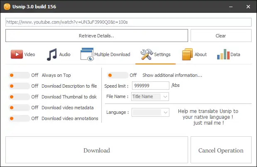Image resolution: width=257 pixels, height=167 pixels.
Task: Open the Video tab label
Action: point(29,54)
